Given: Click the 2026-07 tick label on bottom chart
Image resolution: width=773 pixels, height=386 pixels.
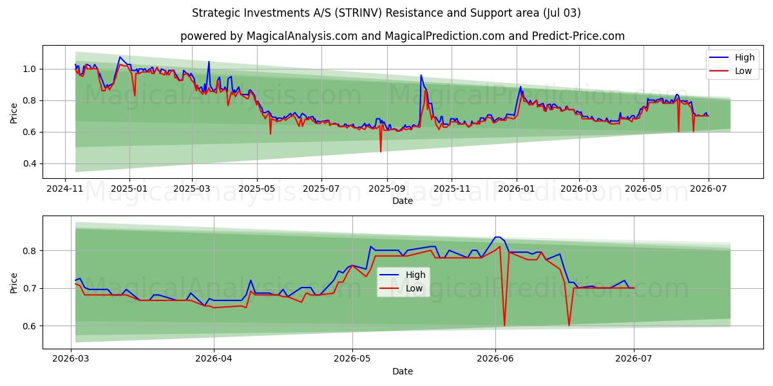Looking at the screenshot, I should click(635, 360).
